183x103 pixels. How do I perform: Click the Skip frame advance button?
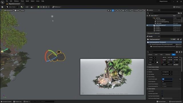click(x=41, y=7)
